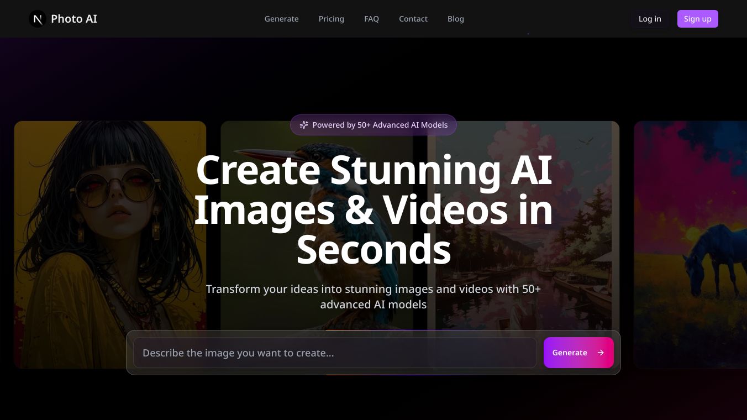Select the girl with round glasses image
Image resolution: width=747 pixels, height=420 pixels.
tap(110, 245)
